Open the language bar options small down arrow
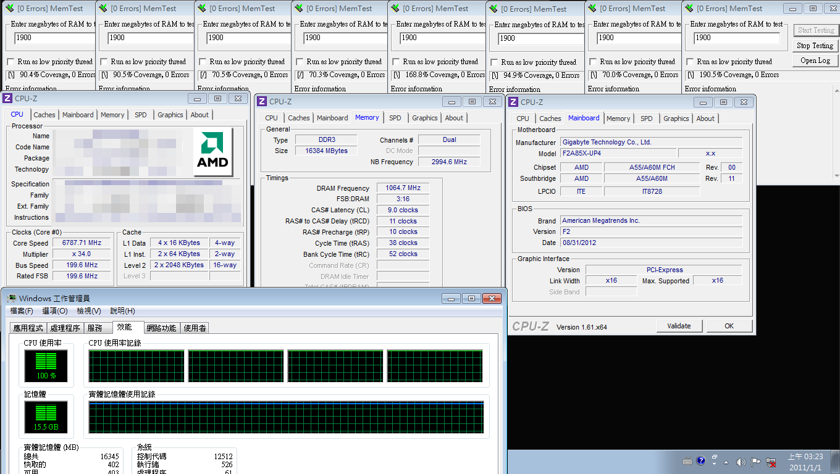 (x=715, y=465)
